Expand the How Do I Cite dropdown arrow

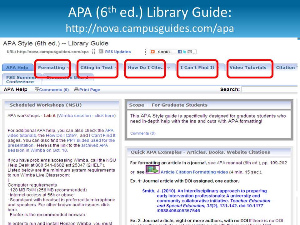169,68
